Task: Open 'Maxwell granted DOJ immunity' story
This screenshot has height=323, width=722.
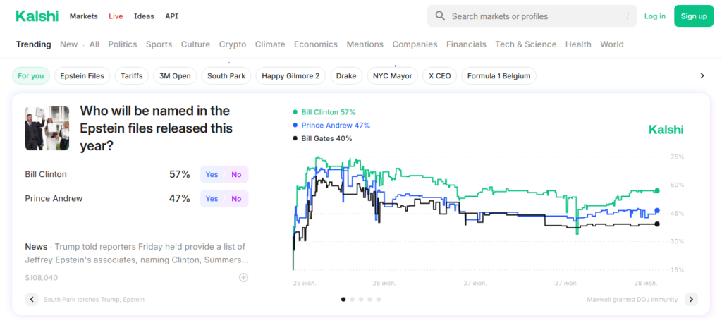Action: (x=632, y=300)
